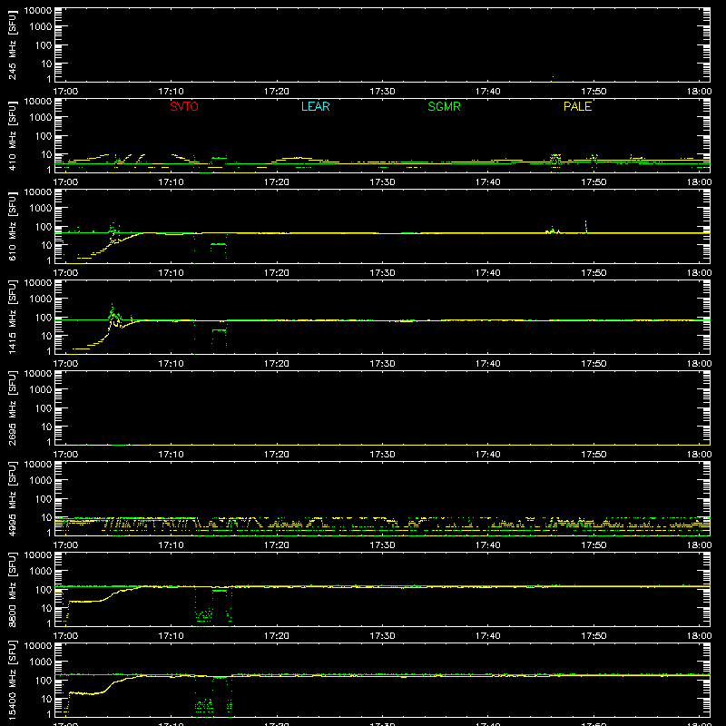Select the '4995 MHz [SFU]' axis label
Screen dimensions: 726x726
click(12, 498)
